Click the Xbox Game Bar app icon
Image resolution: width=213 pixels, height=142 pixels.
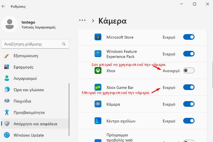point(98,87)
